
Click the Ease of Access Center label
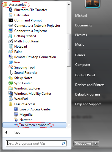point(35,109)
